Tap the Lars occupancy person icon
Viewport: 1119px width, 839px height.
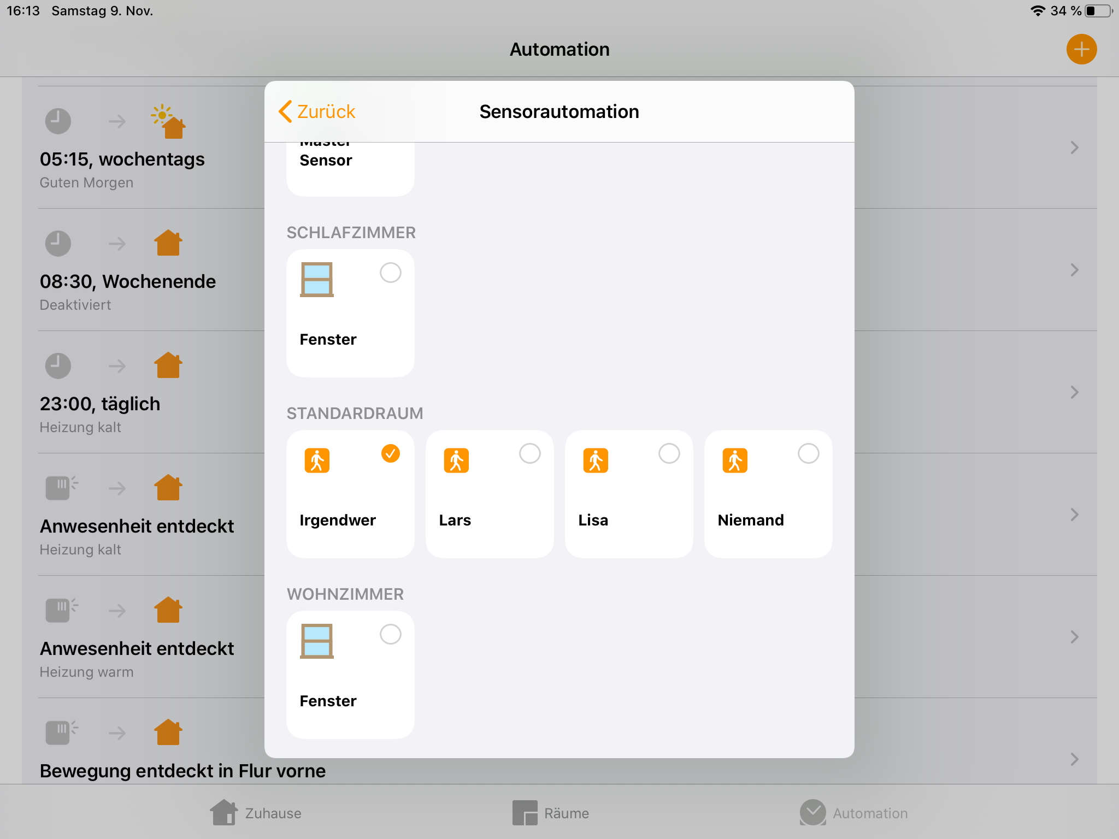pyautogui.click(x=456, y=460)
